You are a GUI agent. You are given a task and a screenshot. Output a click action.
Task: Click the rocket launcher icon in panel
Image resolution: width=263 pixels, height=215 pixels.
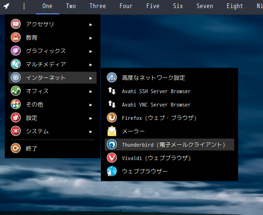(6, 6)
